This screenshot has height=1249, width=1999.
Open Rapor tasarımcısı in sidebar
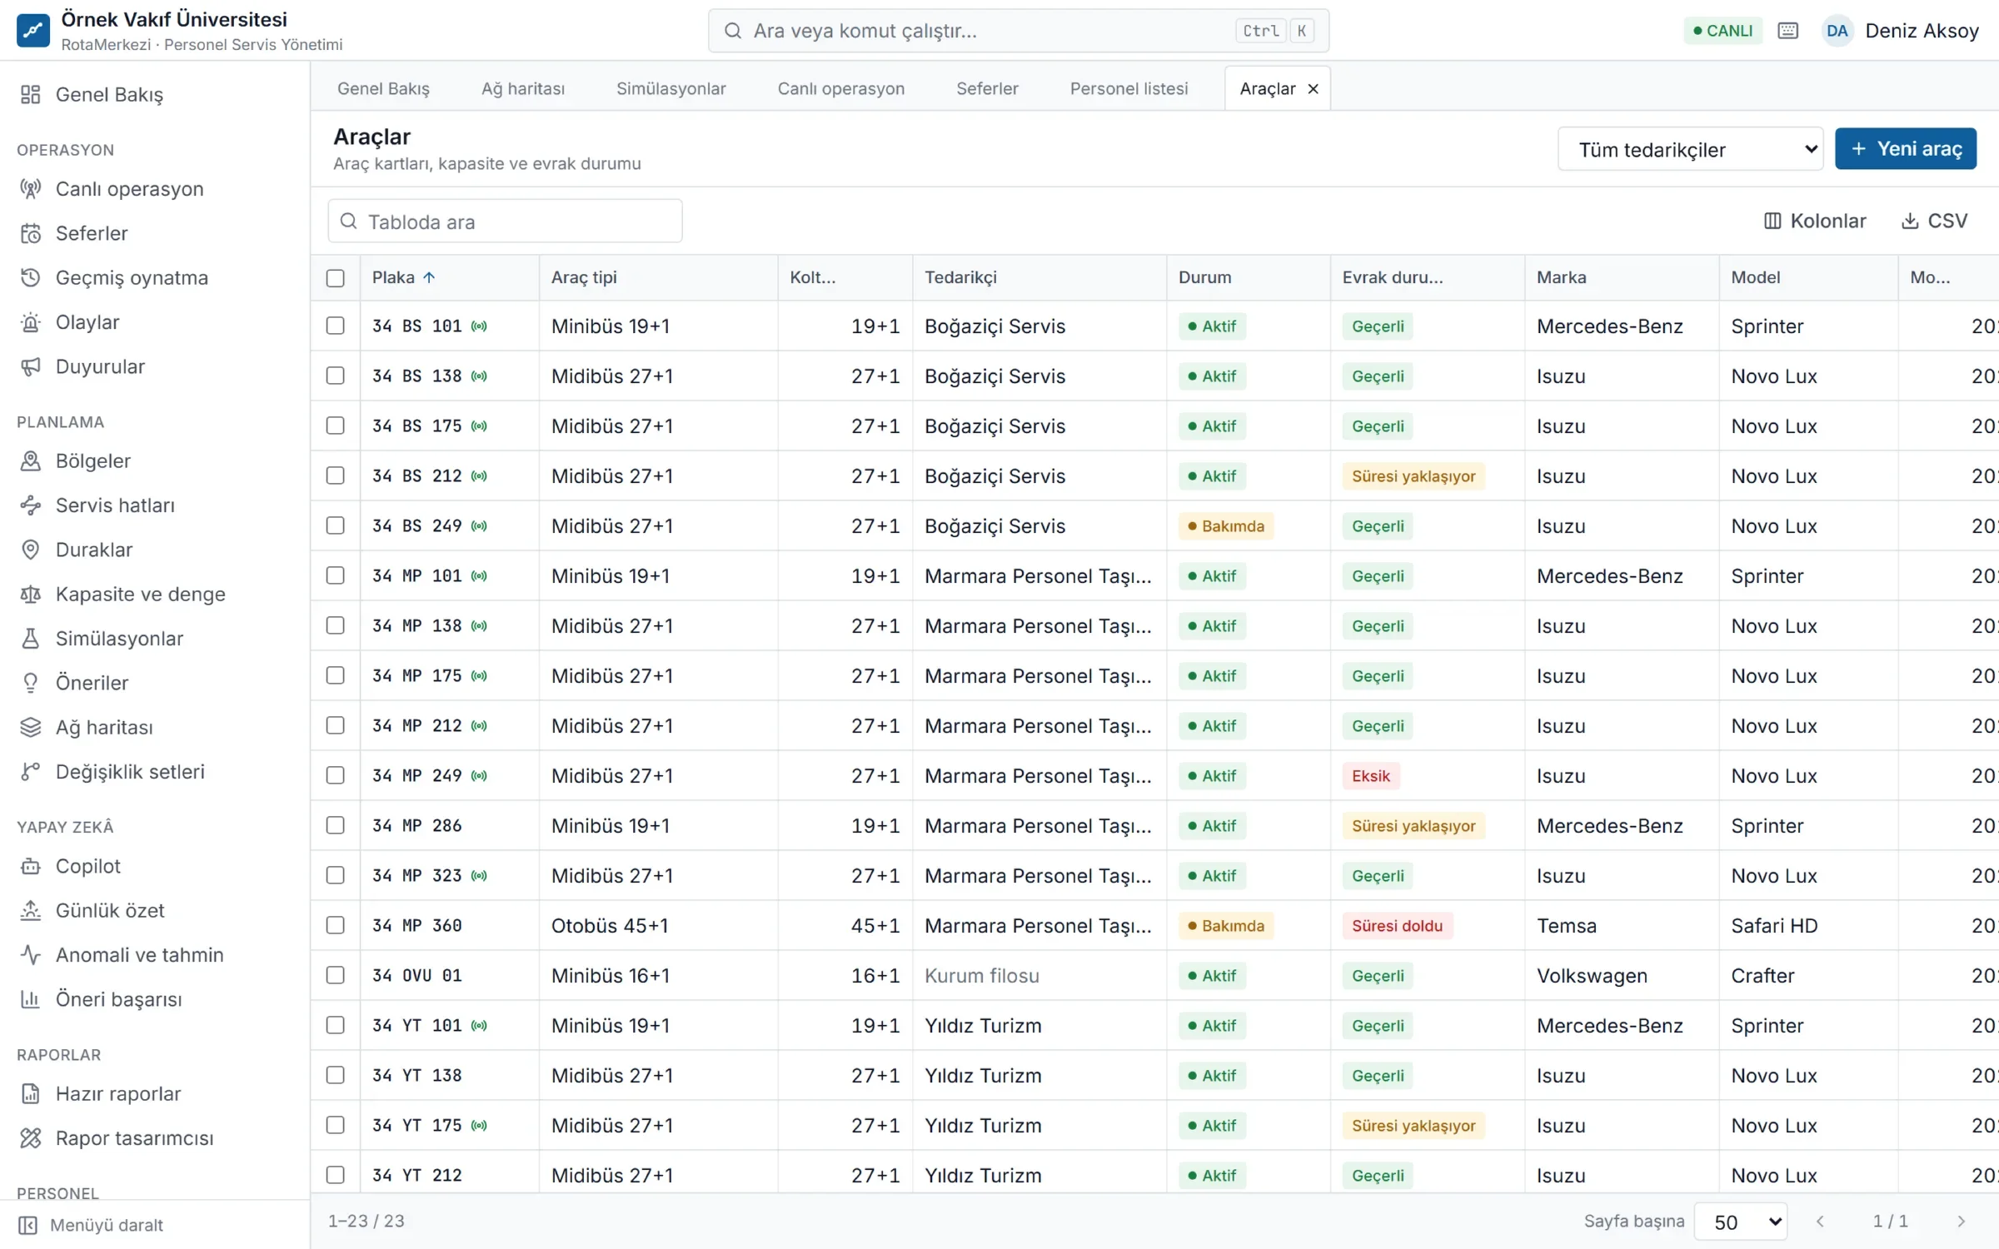coord(155,1138)
